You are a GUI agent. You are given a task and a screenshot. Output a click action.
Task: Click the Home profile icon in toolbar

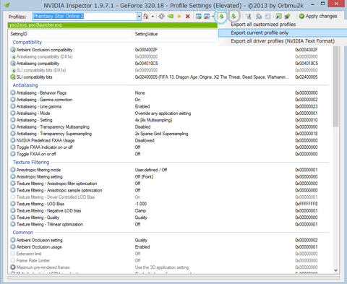(146, 17)
